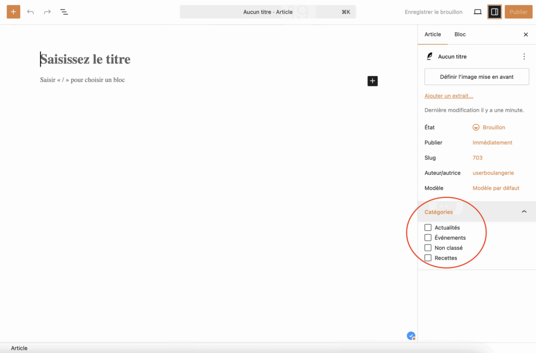The width and height of the screenshot is (536, 353).
Task: Open the Brouillon status dropdown
Action: click(x=493, y=127)
